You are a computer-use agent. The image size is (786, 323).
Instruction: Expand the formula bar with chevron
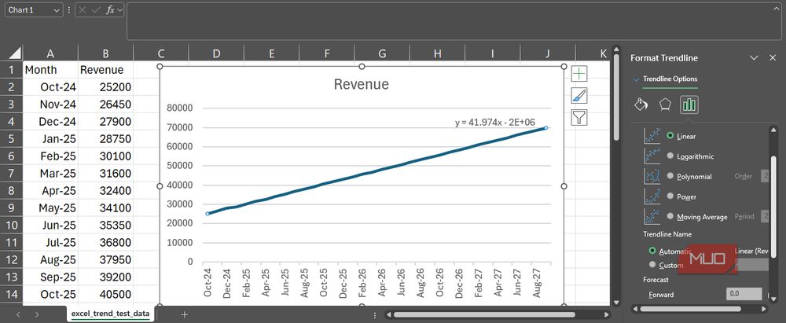point(776,8)
